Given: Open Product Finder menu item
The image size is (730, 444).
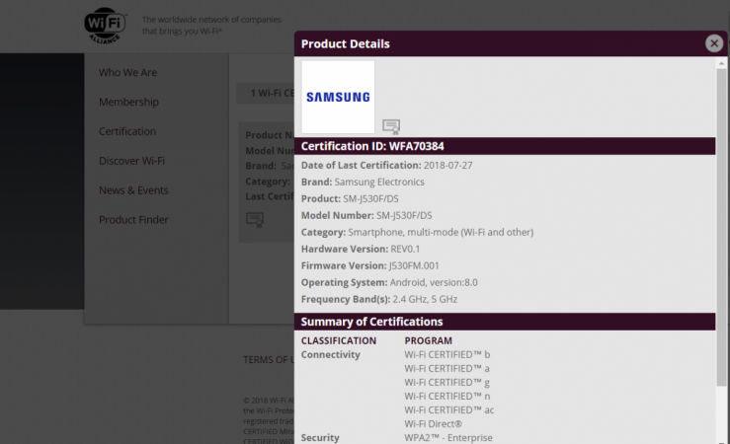Looking at the screenshot, I should [x=133, y=219].
